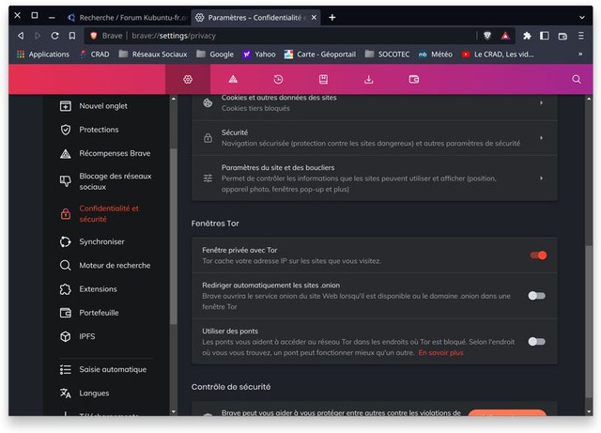Disable Fenêtre privée avec Tor toggle
Image resolution: width=601 pixels, height=433 pixels.
pyautogui.click(x=538, y=255)
